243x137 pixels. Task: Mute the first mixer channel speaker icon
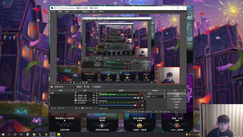[139, 98]
